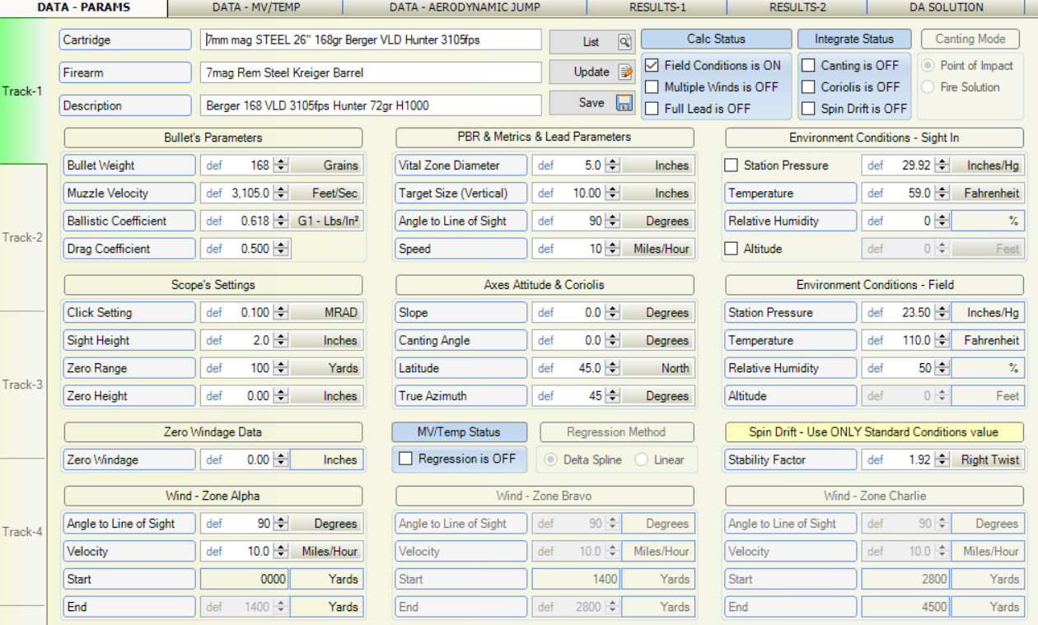Change the MRAD click unit
This screenshot has width=1038, height=625.
pos(326,313)
